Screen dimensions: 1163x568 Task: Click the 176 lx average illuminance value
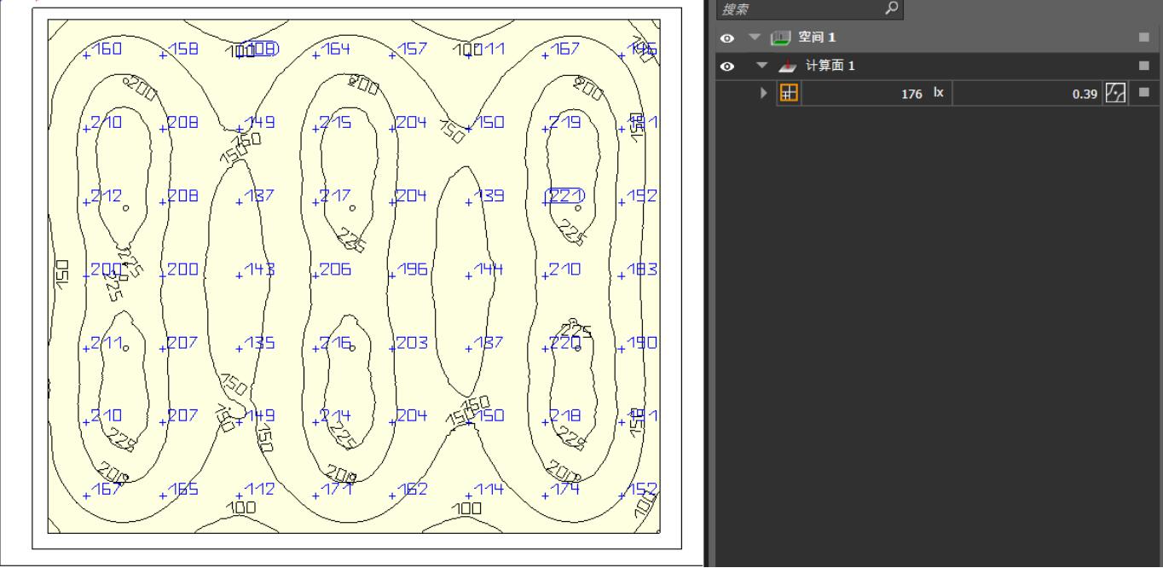(911, 94)
